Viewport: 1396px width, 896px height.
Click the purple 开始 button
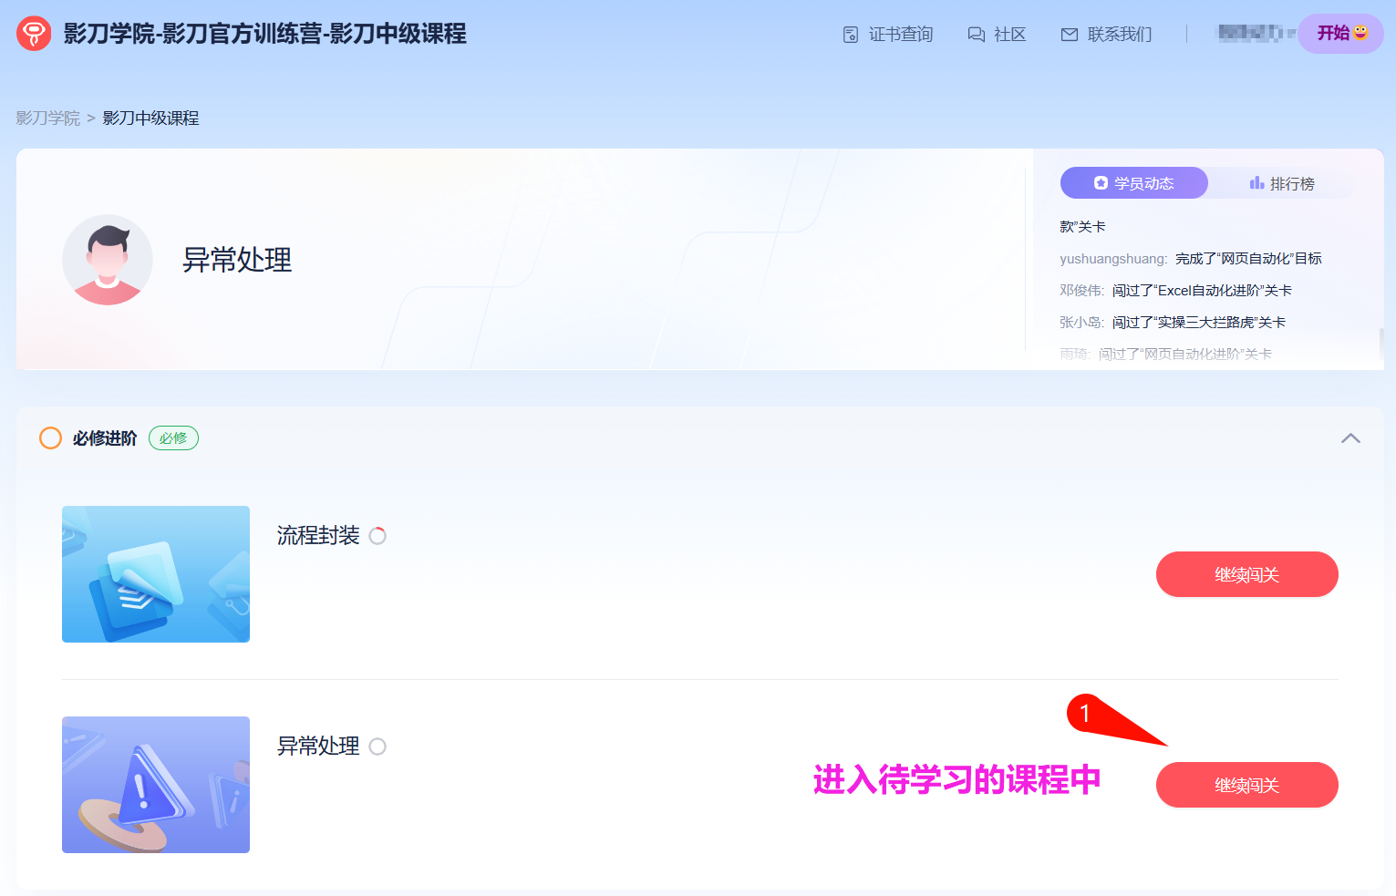1341,34
